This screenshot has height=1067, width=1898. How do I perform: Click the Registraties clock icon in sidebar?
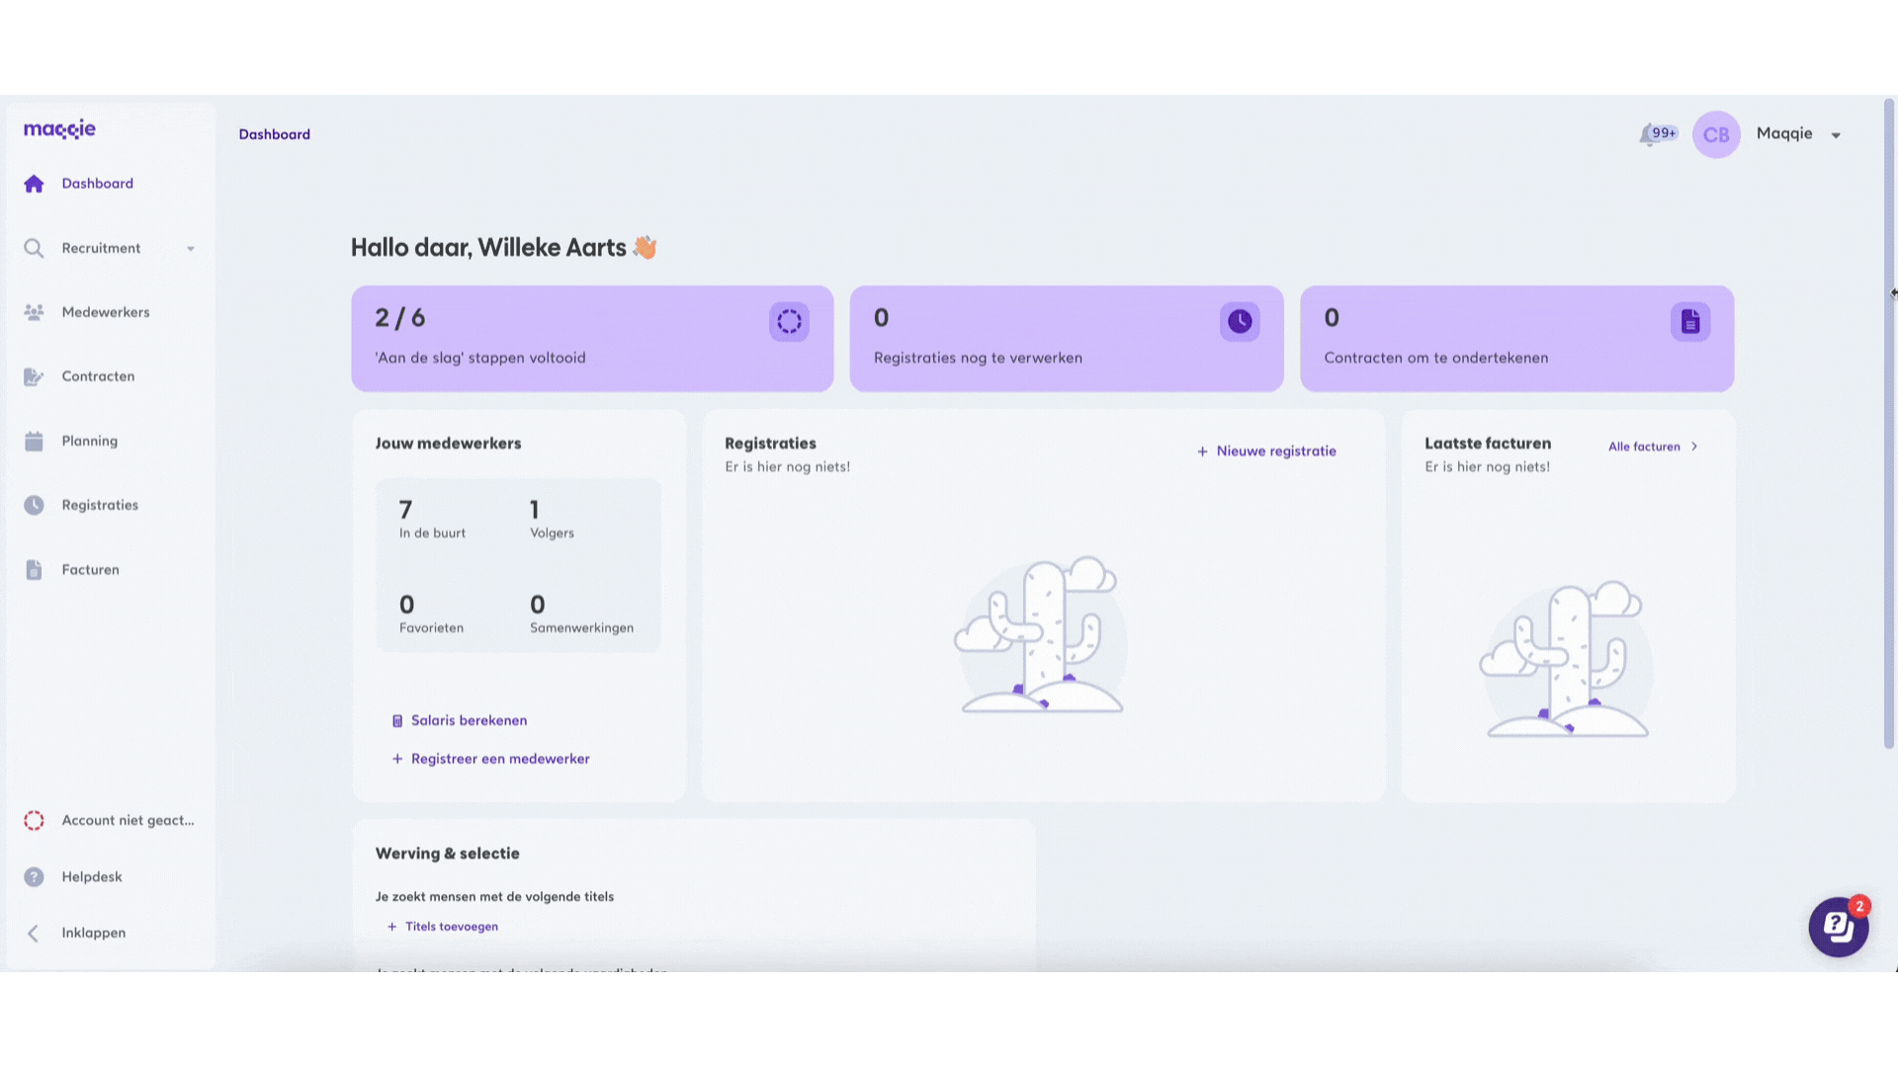tap(34, 505)
